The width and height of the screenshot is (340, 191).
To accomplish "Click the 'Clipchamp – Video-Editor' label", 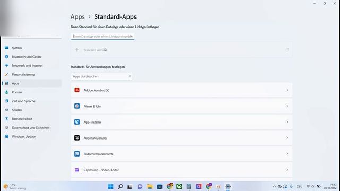I will click(101, 170).
